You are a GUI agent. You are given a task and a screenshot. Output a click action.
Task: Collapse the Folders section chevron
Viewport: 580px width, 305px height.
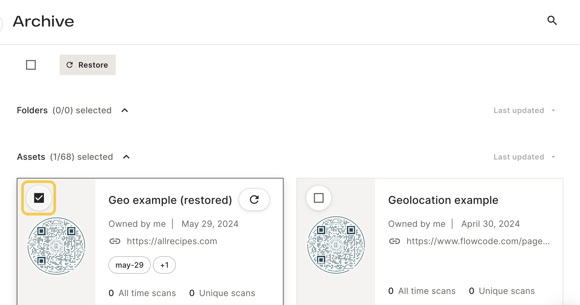125,110
